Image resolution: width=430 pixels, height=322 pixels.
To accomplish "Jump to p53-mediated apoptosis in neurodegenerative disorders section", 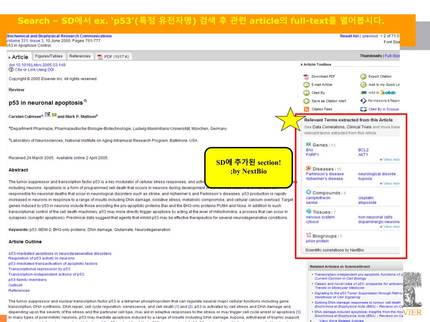I will 60,254.
